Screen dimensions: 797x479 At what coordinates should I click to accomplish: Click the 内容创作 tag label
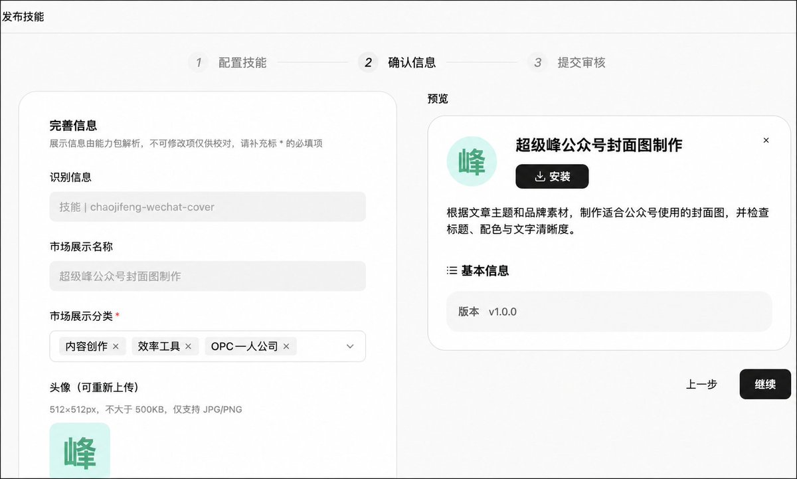click(x=86, y=346)
